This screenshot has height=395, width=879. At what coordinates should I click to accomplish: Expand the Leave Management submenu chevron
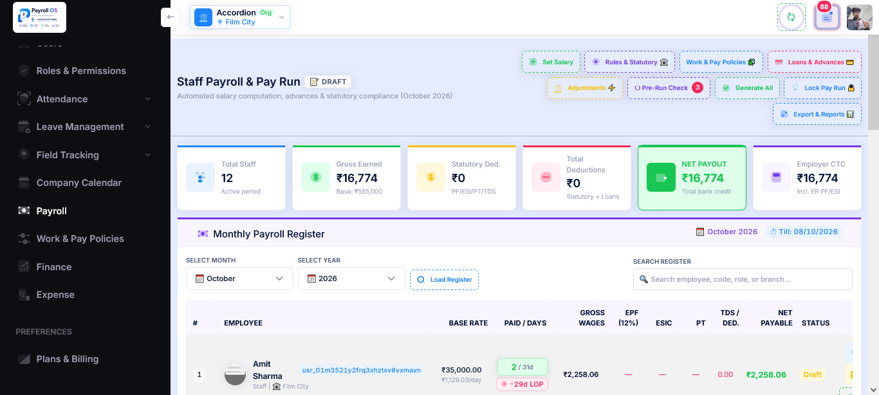tap(147, 127)
